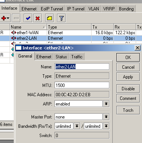Click the MTU input field

point(82,85)
